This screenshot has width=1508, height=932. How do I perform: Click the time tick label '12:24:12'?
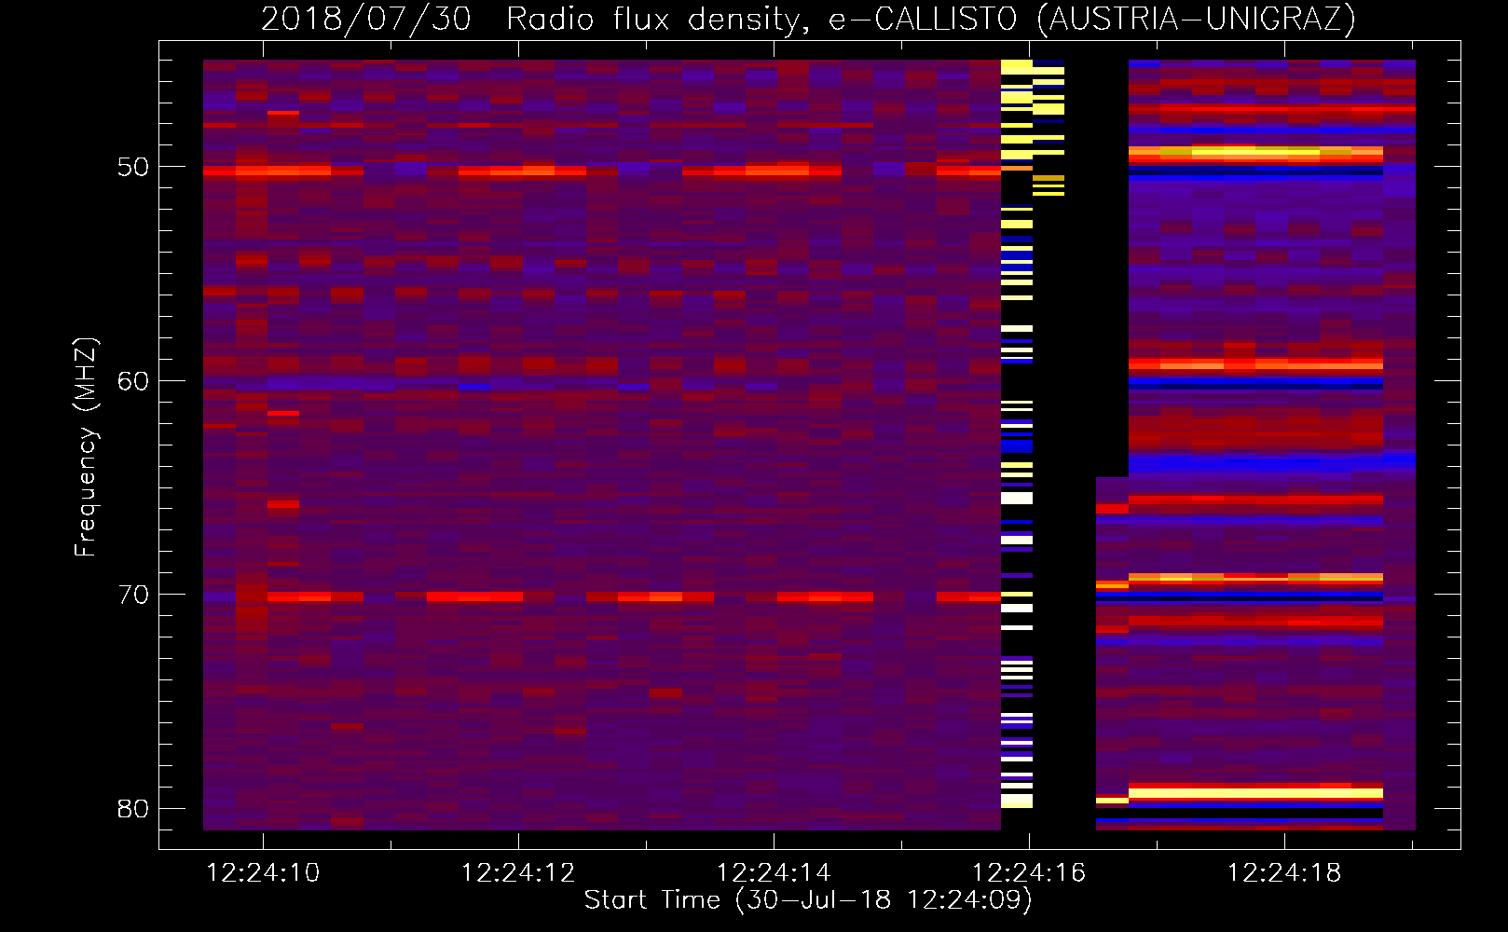(x=518, y=872)
